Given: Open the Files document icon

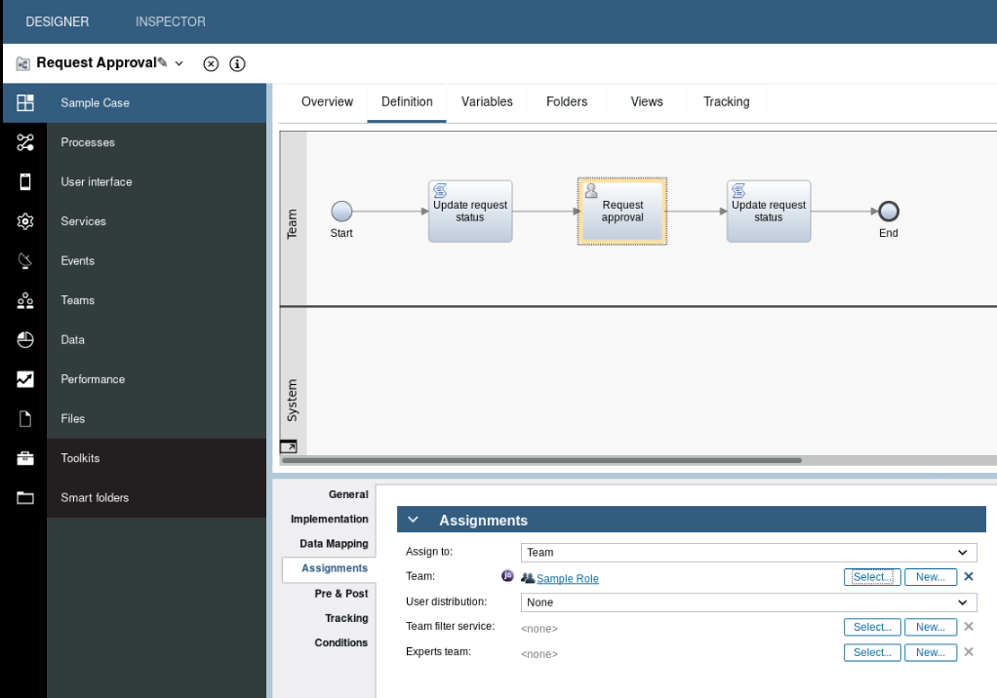Looking at the screenshot, I should (x=24, y=418).
